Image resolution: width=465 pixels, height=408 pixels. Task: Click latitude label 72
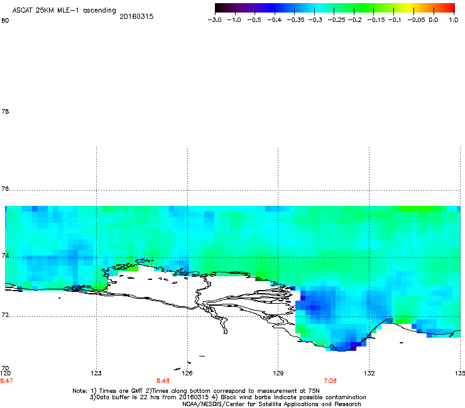coord(5,315)
